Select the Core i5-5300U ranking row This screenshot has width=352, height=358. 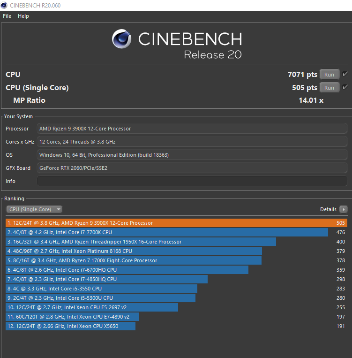(x=176, y=298)
